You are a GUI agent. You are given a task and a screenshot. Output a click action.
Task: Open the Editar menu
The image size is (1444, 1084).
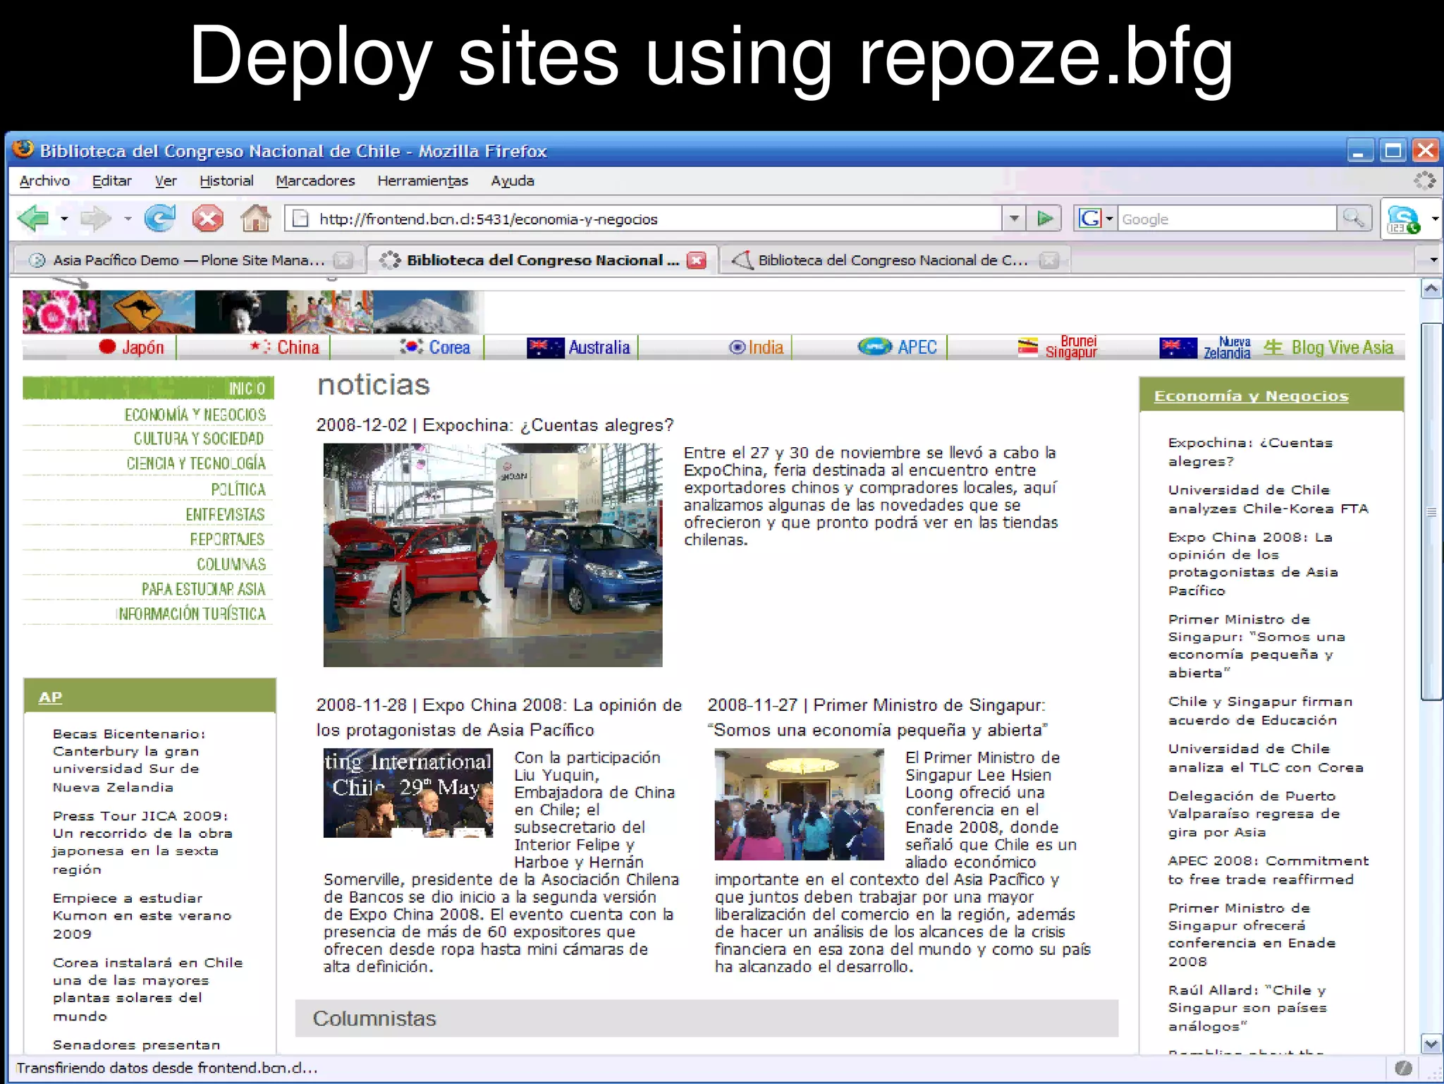click(112, 181)
